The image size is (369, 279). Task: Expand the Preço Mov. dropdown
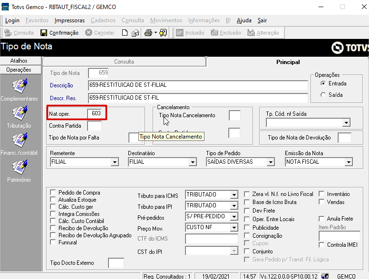[x=234, y=227]
